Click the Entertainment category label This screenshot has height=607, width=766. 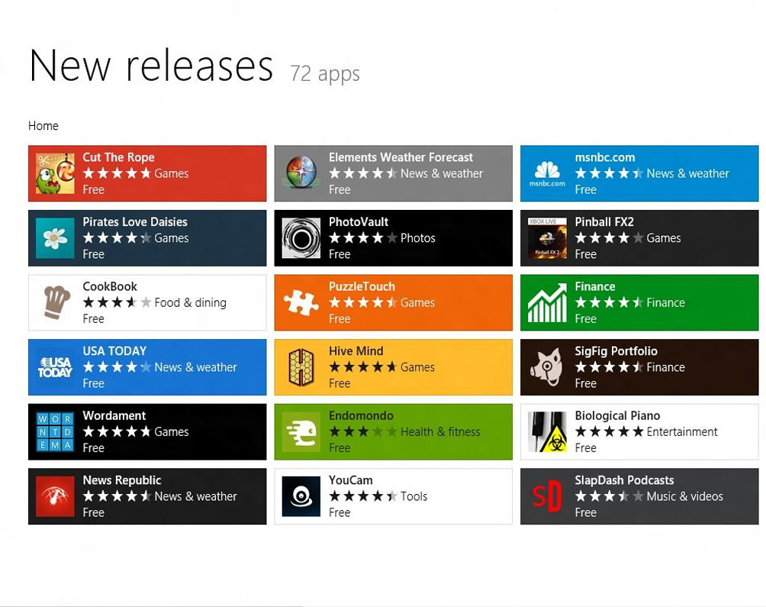click(x=683, y=431)
